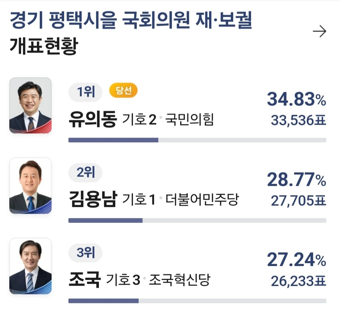Tap the 3위 rank badge

[x=86, y=253]
